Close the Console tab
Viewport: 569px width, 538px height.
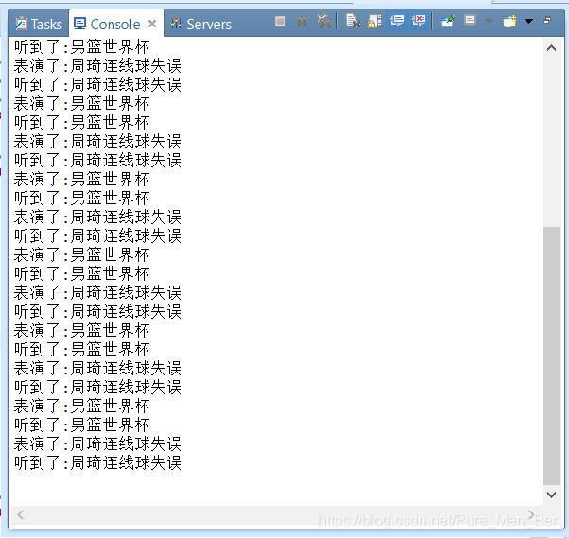(x=152, y=24)
